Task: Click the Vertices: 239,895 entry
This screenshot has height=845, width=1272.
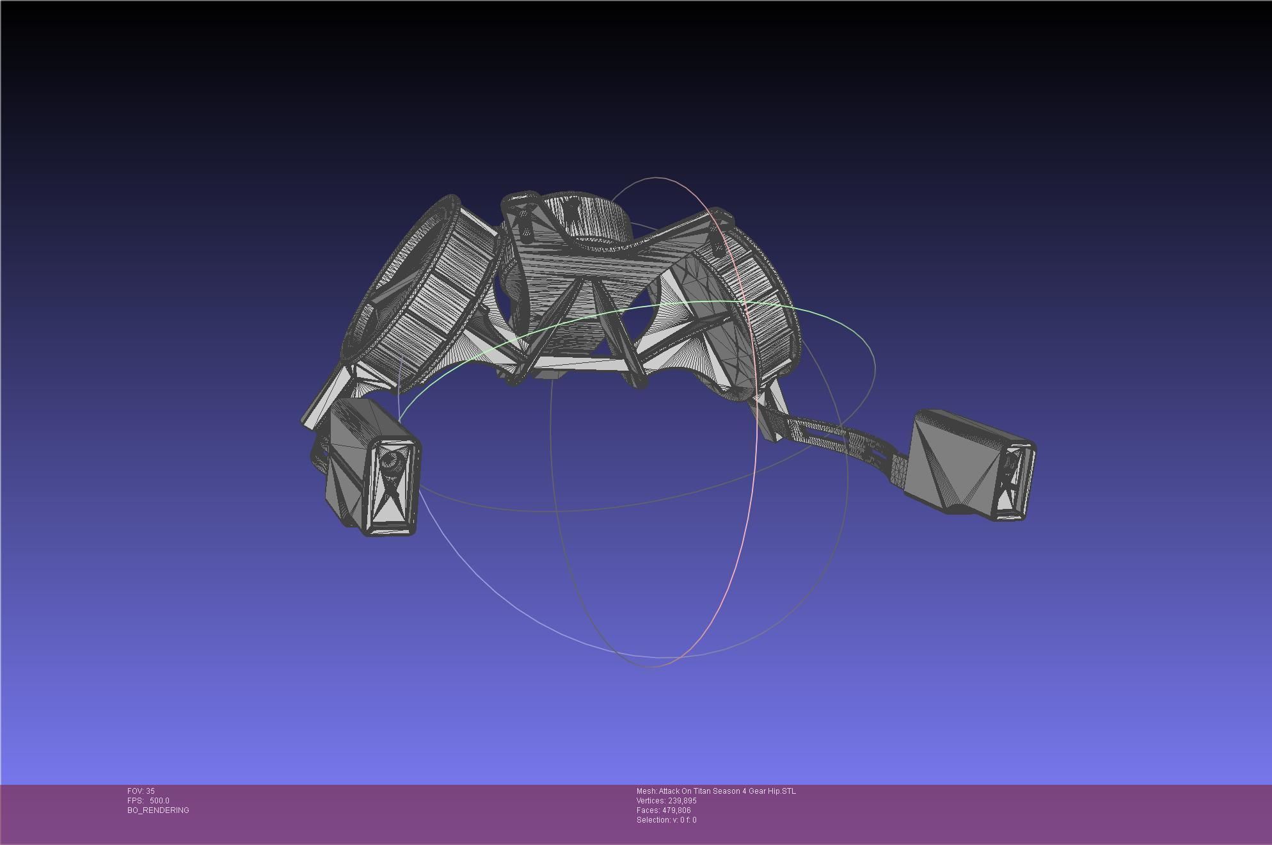Action: (x=666, y=801)
